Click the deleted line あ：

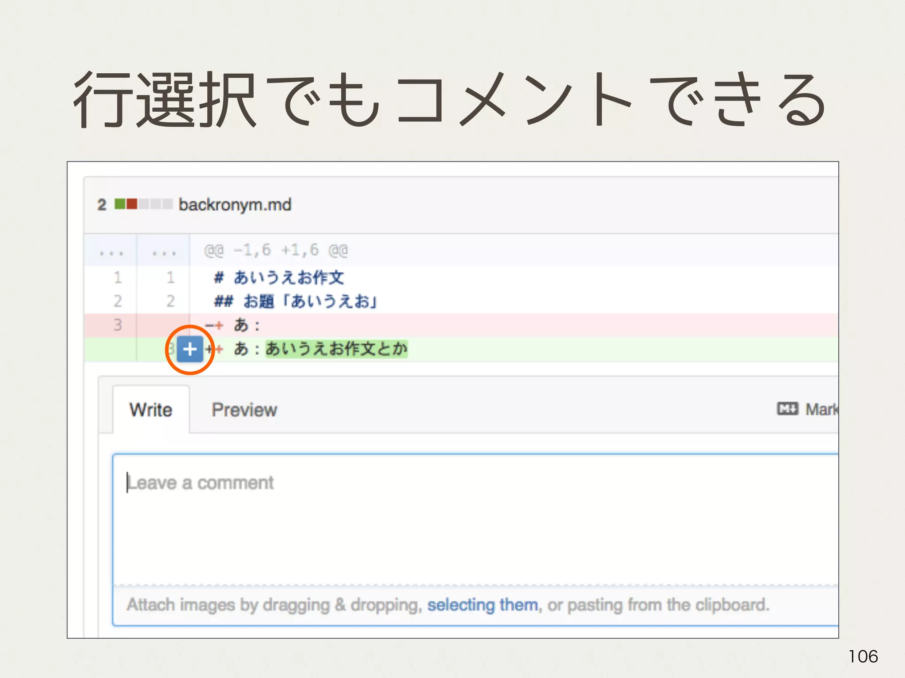coord(247,325)
